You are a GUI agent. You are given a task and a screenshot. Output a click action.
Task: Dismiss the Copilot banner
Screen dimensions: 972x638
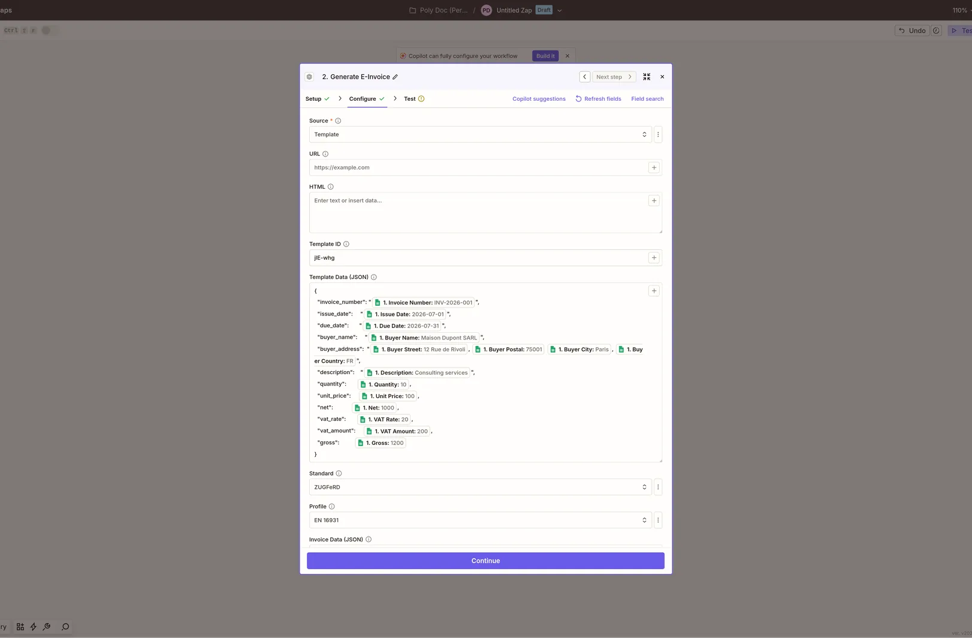click(567, 56)
